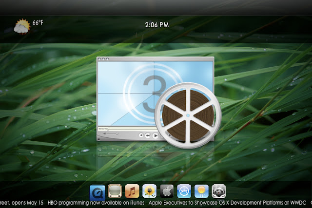Viewport: 312px width, 208px height.
Task: Open the music note icon in the dock
Action: coord(132,191)
